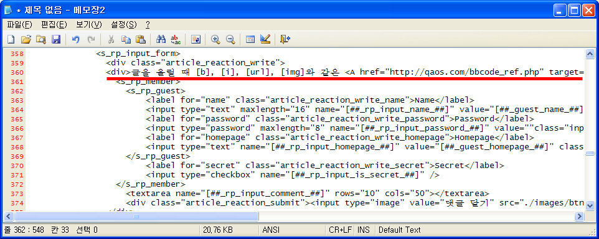
Task: Click the http://qaos.com/bbcode_ref.php URL text
Action: click(467, 72)
